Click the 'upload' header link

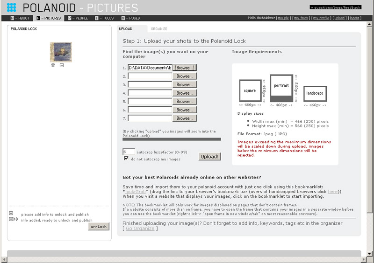pos(339,18)
